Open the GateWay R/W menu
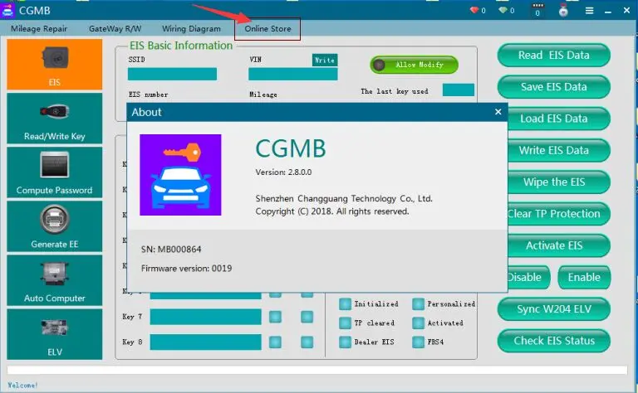Screen dimensions: 638x393 (x=115, y=29)
